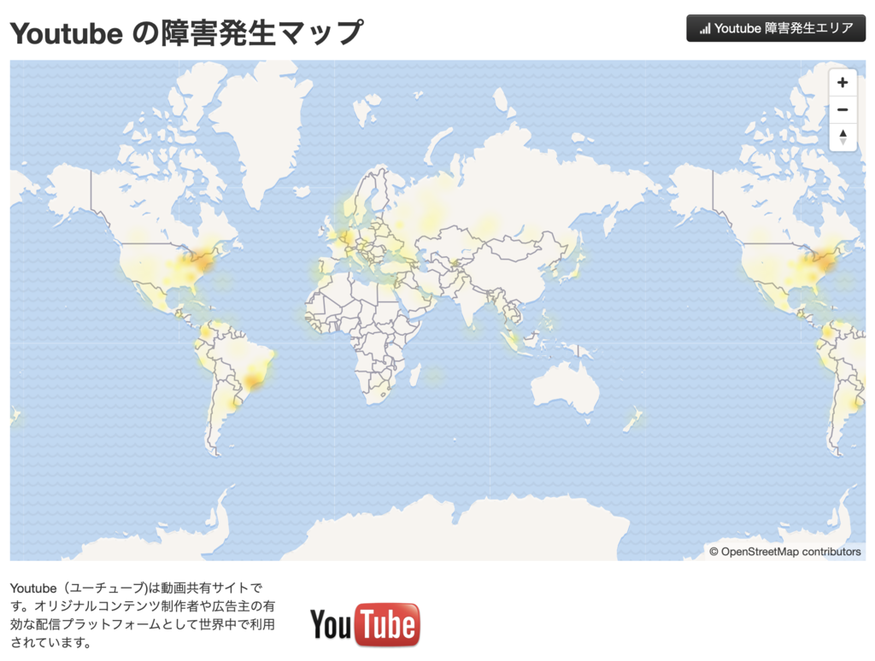The width and height of the screenshot is (875, 661).
Task: Reset map orientation with compass arrow
Action: click(x=843, y=137)
